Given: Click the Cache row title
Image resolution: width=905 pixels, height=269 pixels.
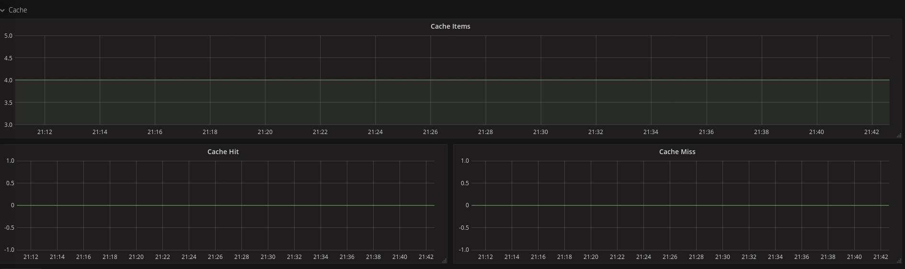Looking at the screenshot, I should click(x=18, y=10).
